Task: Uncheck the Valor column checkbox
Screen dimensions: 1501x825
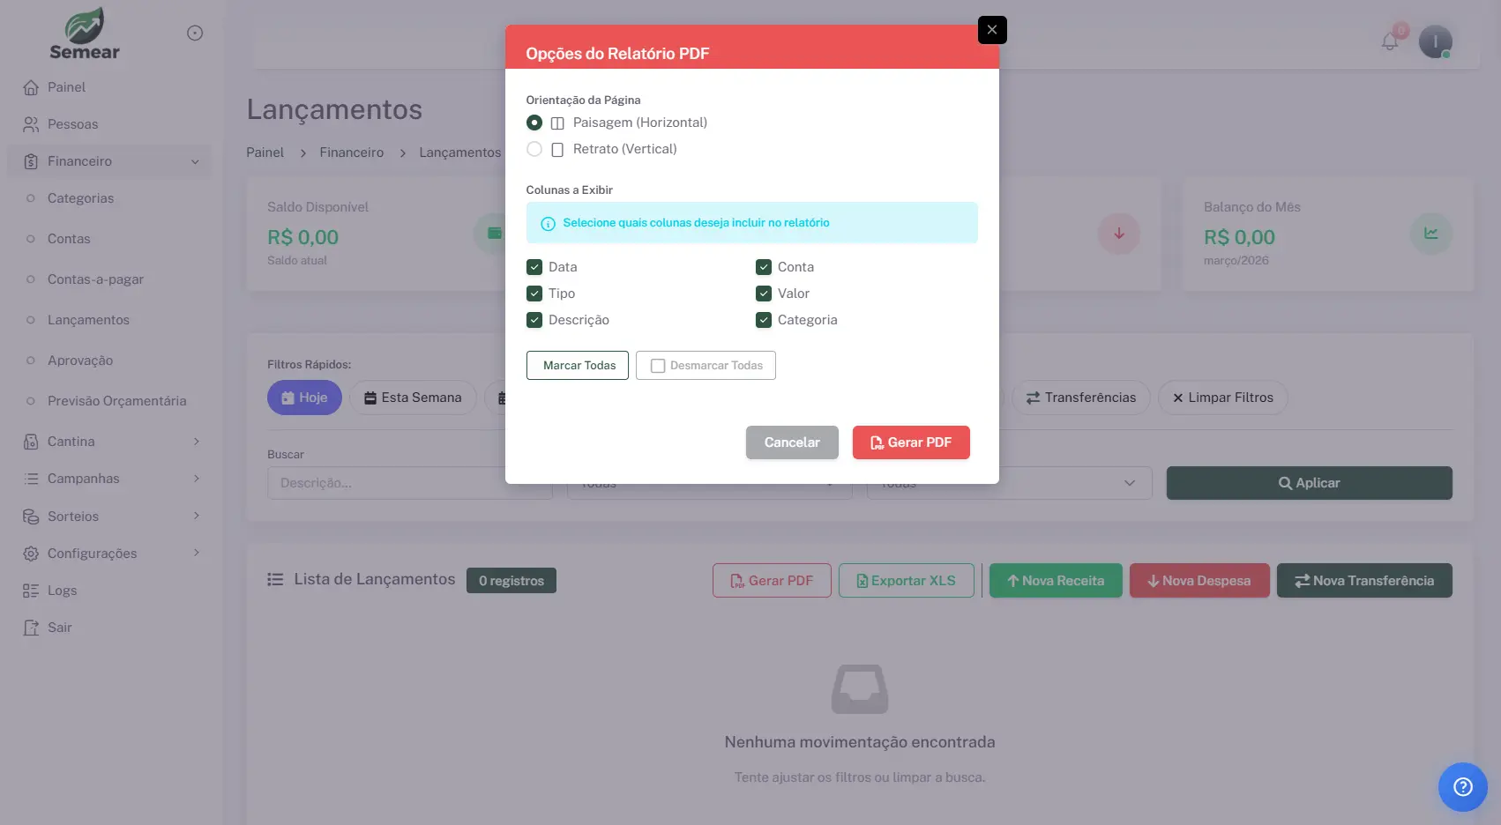Action: 764,293
